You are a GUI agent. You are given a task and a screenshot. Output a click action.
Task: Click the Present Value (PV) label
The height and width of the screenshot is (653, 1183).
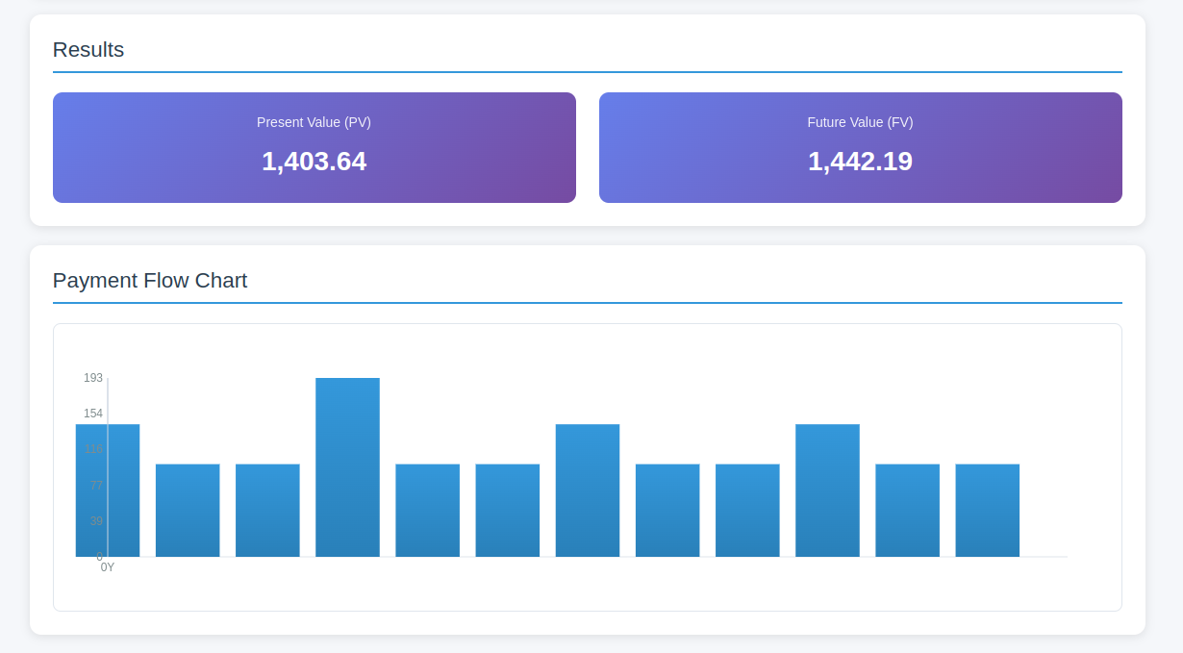pos(314,122)
